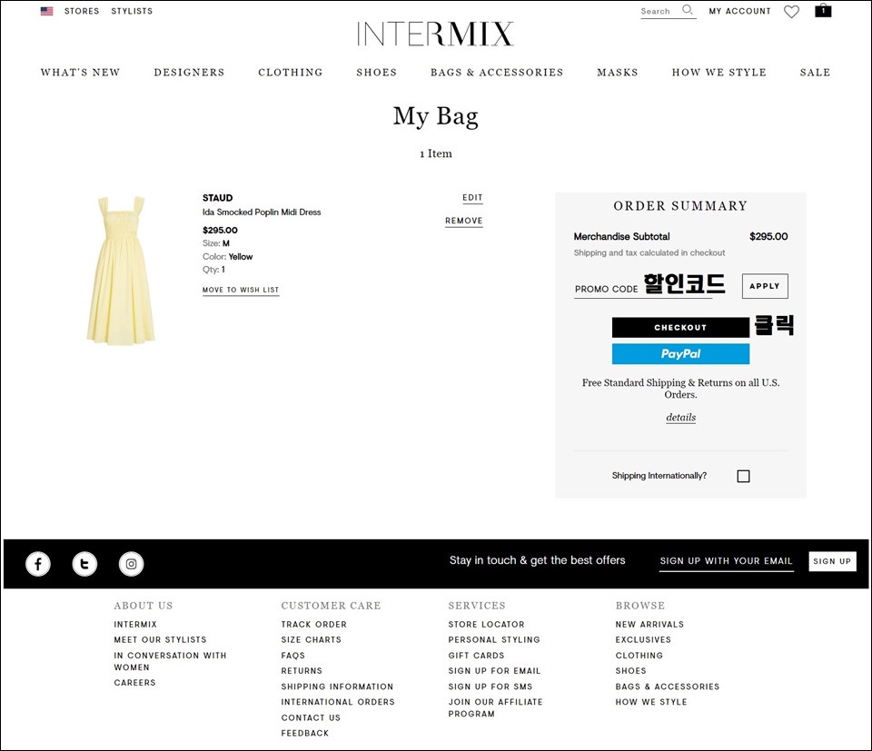Open the Shoes menu in main navigation
Viewport: 872px width, 751px height.
[376, 73]
